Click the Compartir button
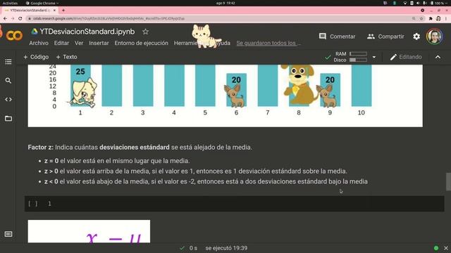Screen dimensions: 451x253 click(385, 37)
